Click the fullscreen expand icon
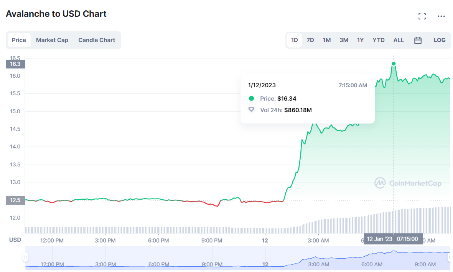This screenshot has width=453, height=272. click(x=422, y=16)
